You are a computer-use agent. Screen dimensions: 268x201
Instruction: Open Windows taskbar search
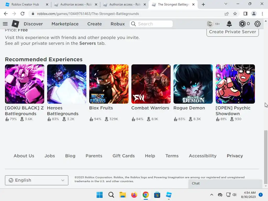pos(111,195)
